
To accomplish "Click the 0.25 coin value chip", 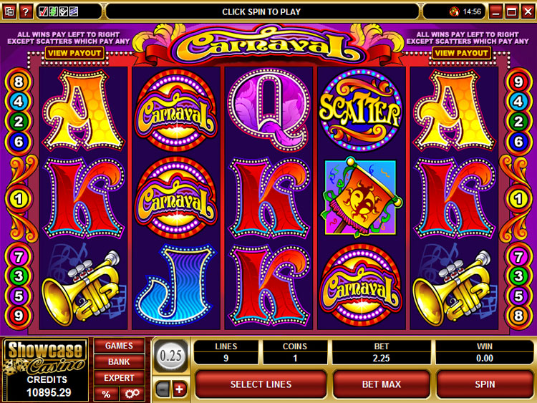I will [170, 356].
